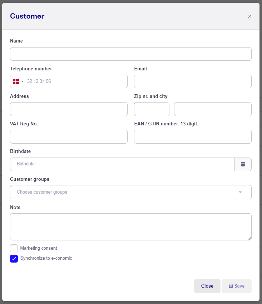Focus the Name input field
Image resolution: width=262 pixels, height=304 pixels.
131,54
